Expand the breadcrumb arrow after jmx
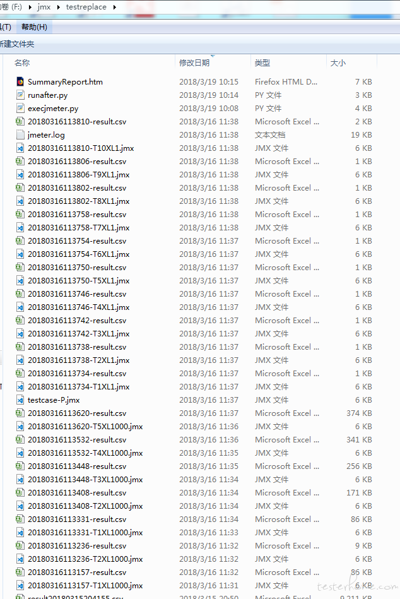 click(x=58, y=8)
